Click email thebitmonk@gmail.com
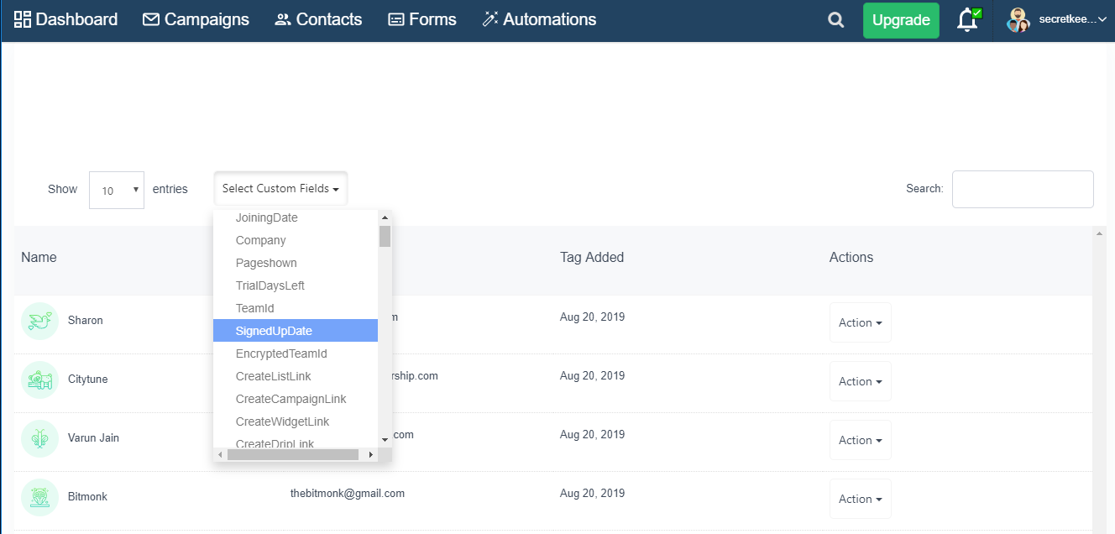The width and height of the screenshot is (1115, 534). (348, 494)
